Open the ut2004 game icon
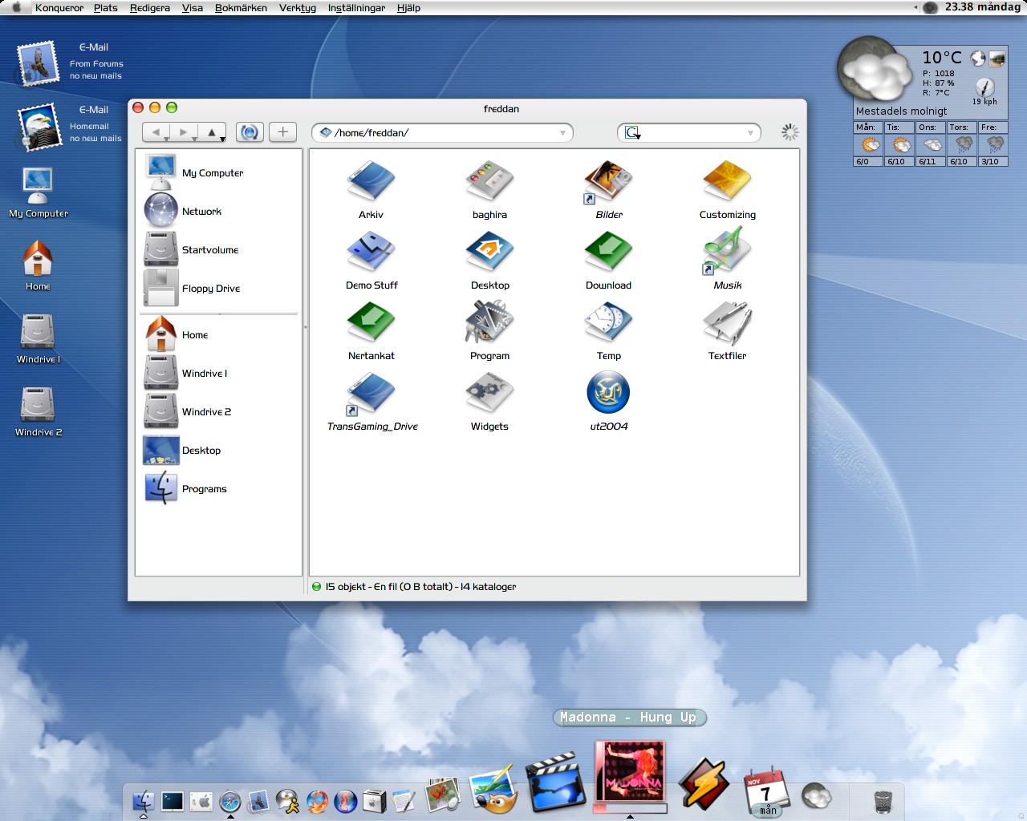 click(608, 394)
